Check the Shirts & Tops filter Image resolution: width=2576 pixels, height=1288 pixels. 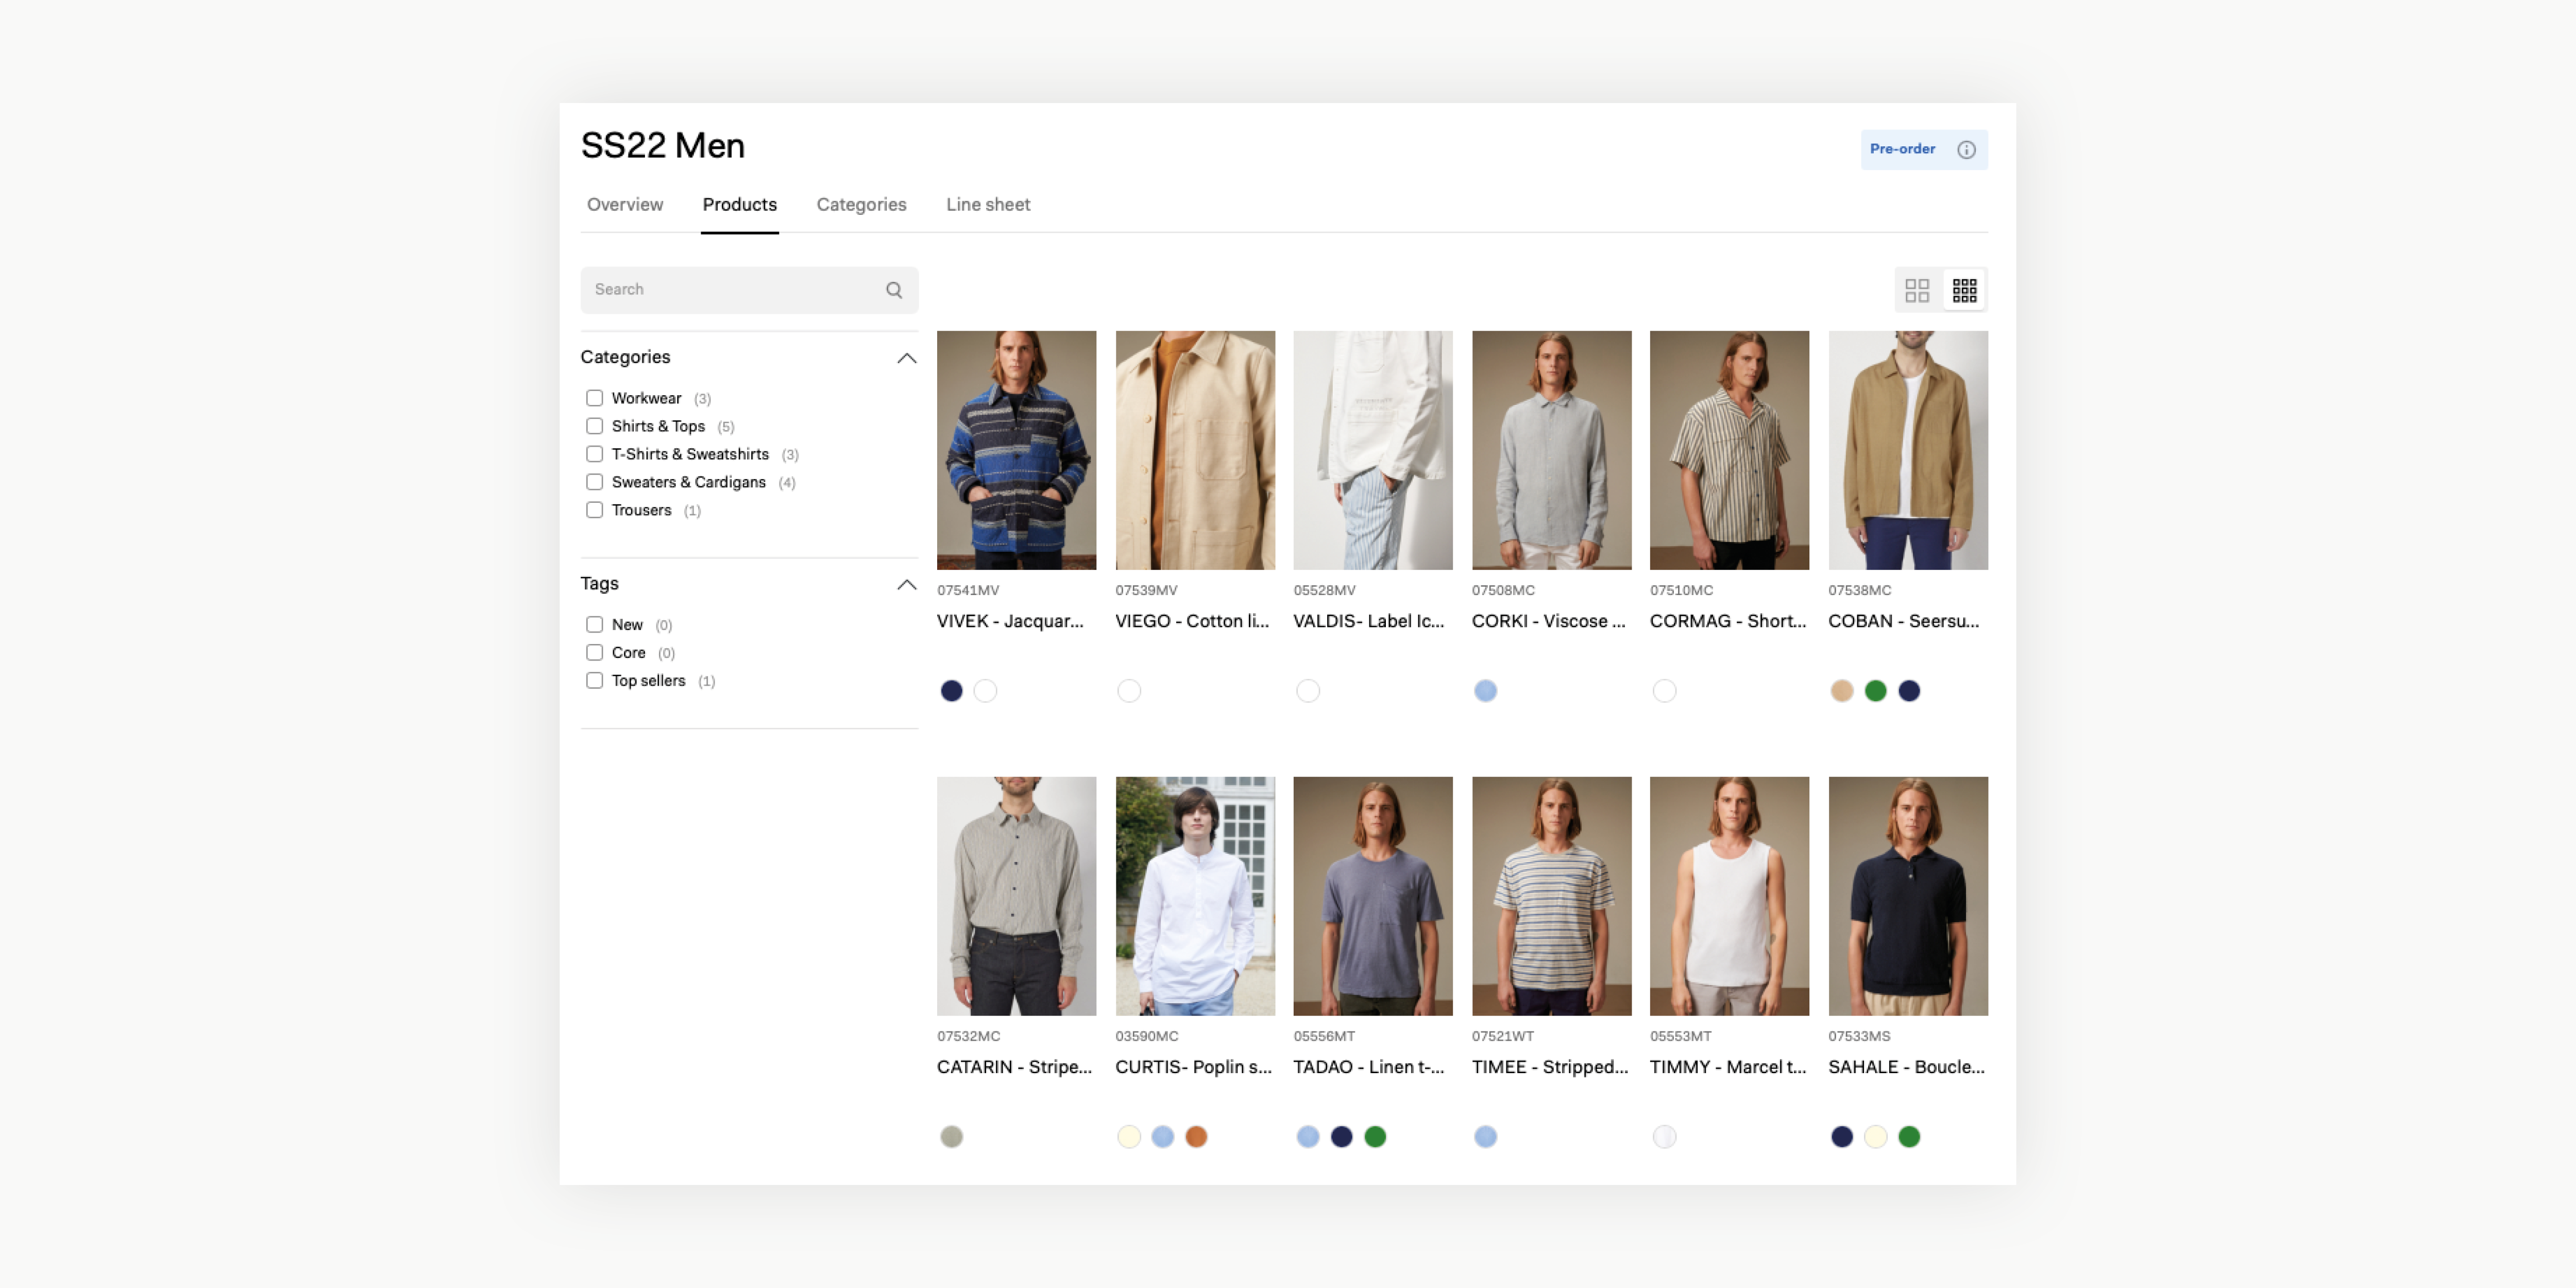pos(595,426)
